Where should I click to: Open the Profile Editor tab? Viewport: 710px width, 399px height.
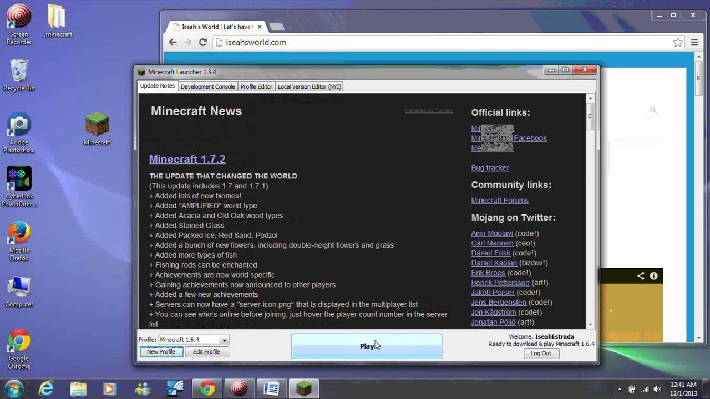click(x=256, y=86)
